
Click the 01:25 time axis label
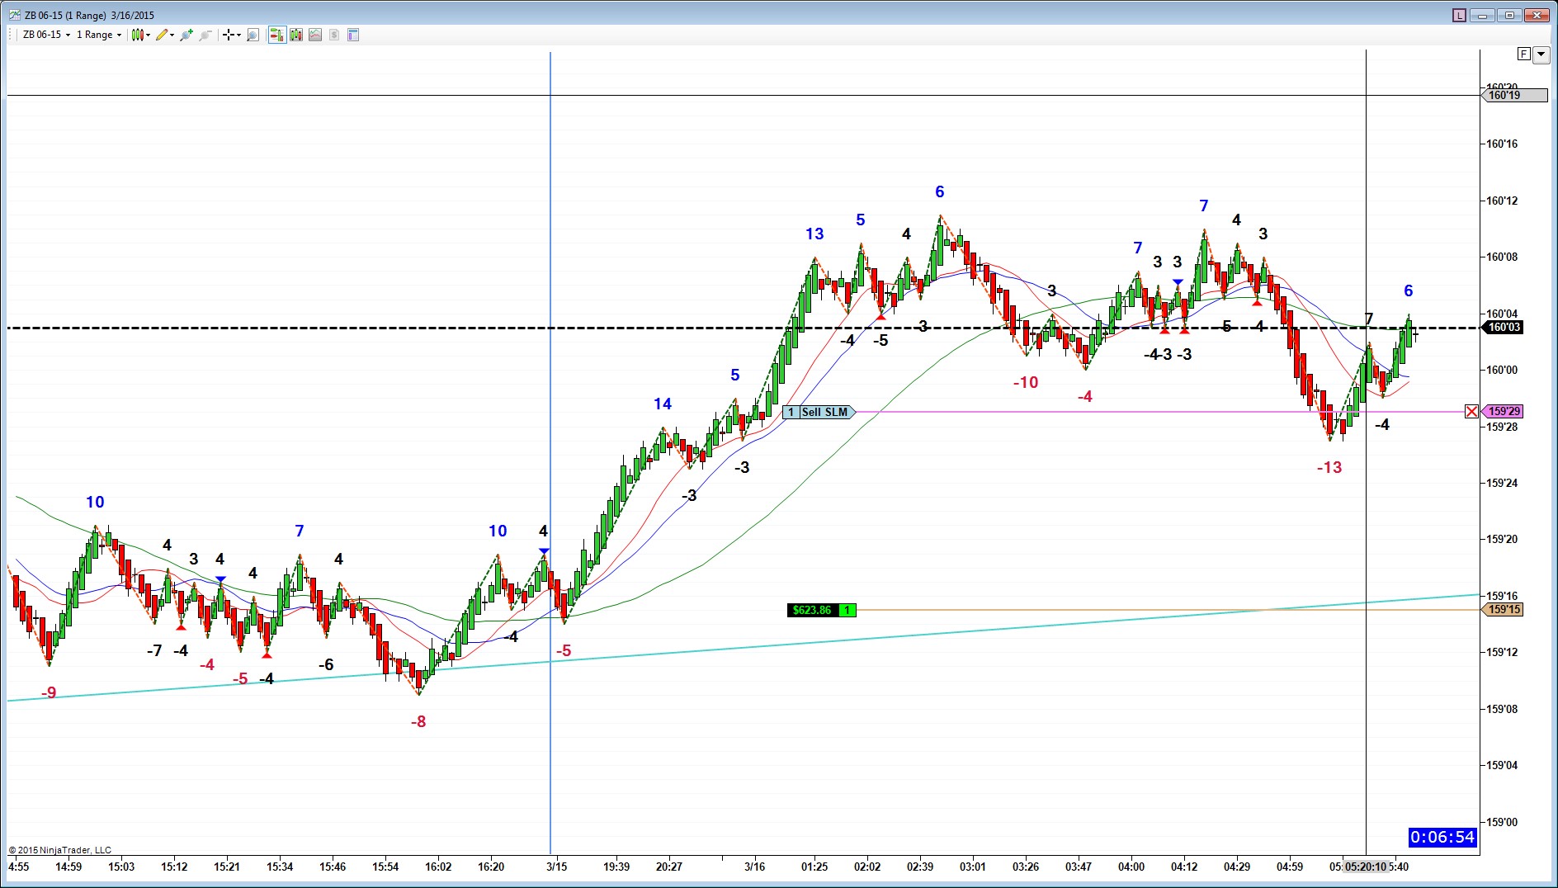814,867
